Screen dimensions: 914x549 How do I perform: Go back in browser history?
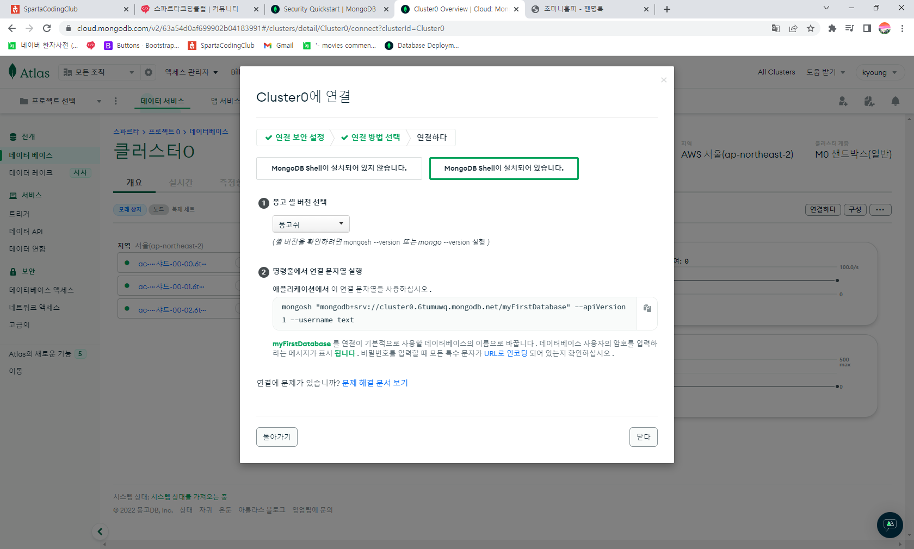click(12, 28)
